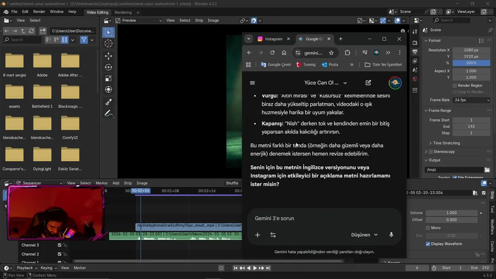Select the Move tool in Preview
Screen dimensions: 496x279
pos(108,56)
